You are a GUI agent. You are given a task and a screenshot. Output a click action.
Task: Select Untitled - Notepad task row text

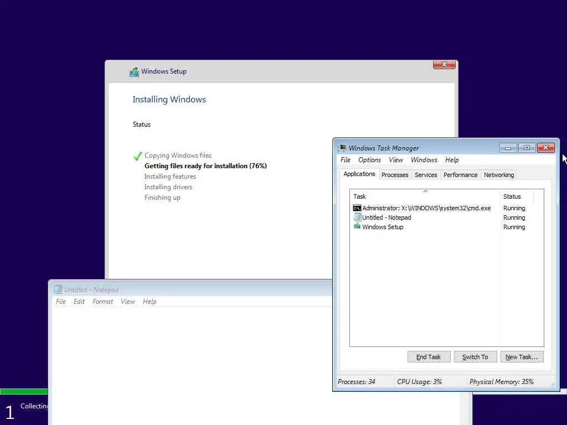click(386, 217)
